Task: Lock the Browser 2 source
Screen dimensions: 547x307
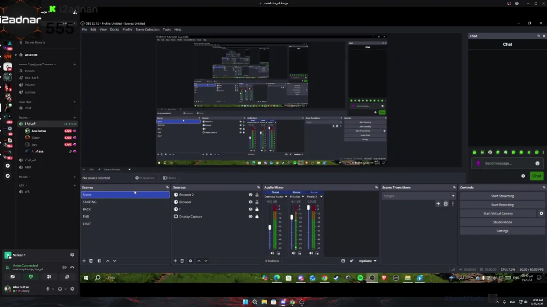Action: click(x=256, y=195)
